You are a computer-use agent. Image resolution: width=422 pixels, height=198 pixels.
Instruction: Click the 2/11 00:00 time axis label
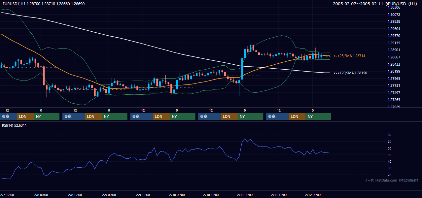(x=245, y=195)
